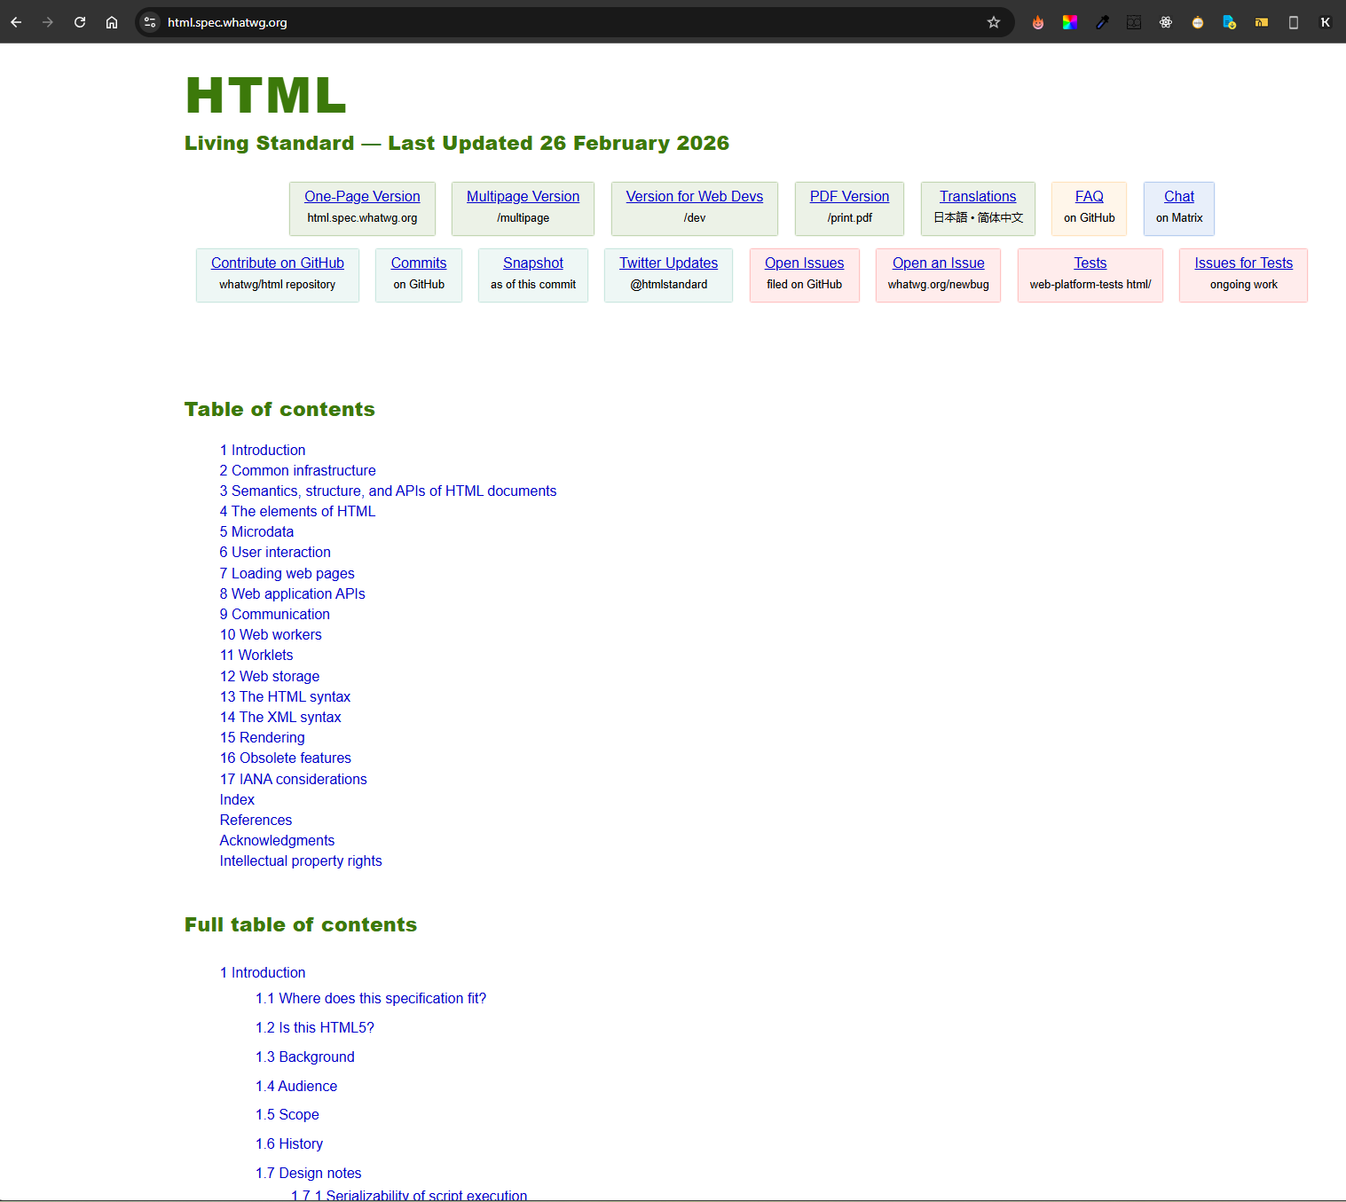Screen dimensions: 1346x1202
Task: Jump to 13 The HTML syntax
Action: click(x=285, y=696)
